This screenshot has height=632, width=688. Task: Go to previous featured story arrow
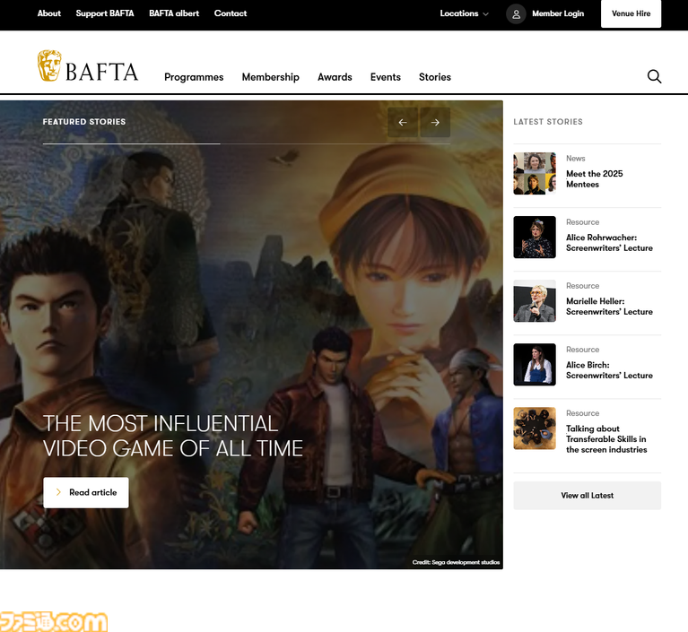(x=403, y=122)
